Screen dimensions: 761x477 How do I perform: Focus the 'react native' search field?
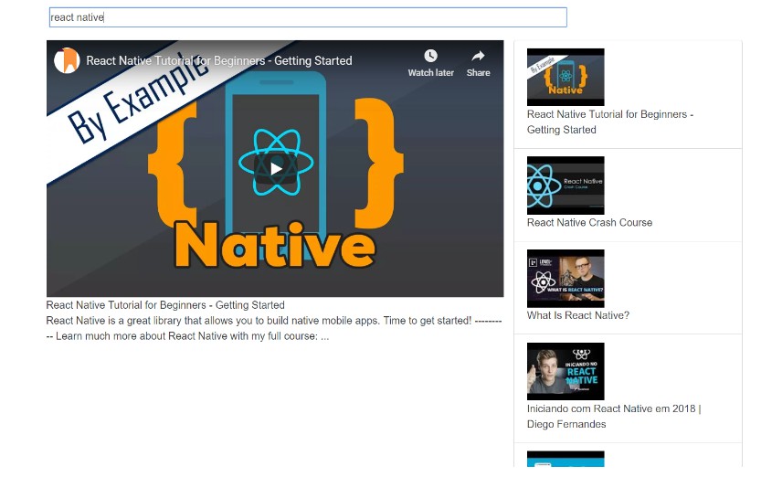(x=308, y=17)
